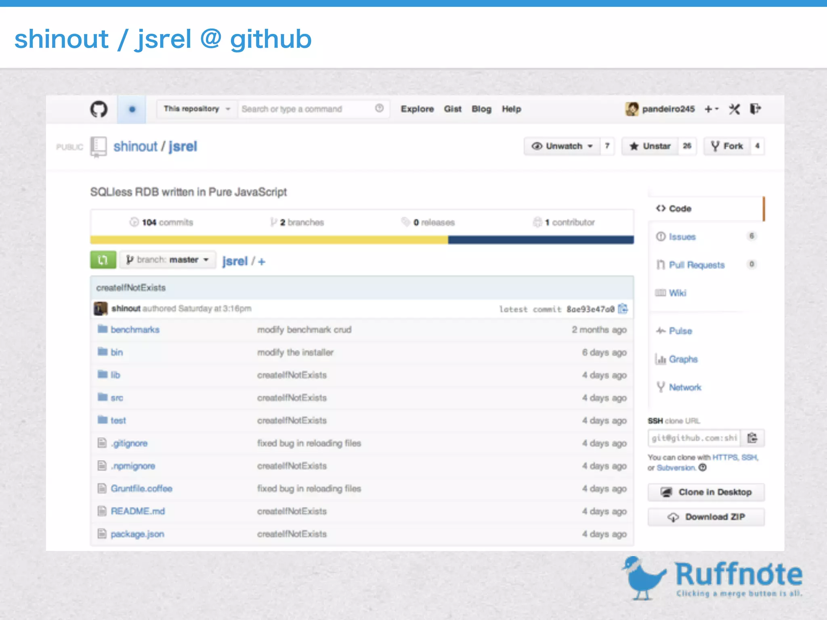Open the 2 branches link
The height and width of the screenshot is (620, 827).
[x=297, y=222]
